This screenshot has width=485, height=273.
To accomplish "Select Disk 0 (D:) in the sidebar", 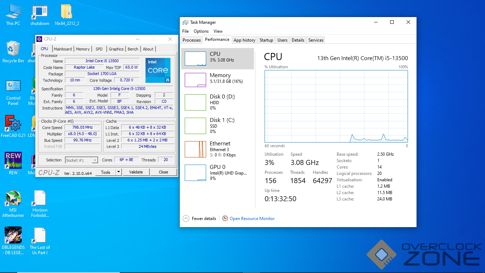I will point(218,102).
